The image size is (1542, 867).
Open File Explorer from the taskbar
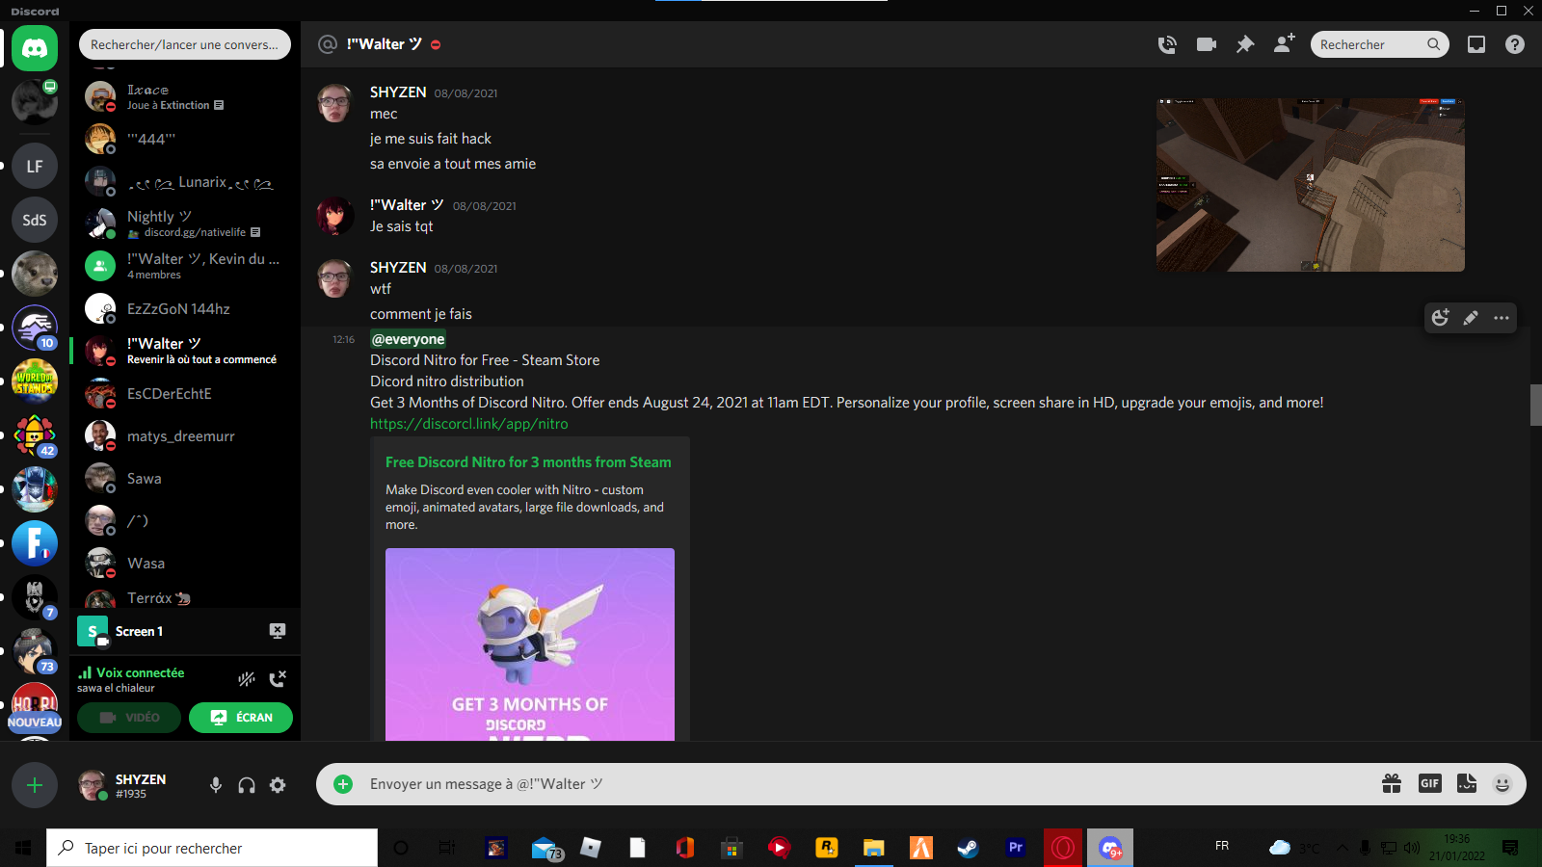[873, 848]
